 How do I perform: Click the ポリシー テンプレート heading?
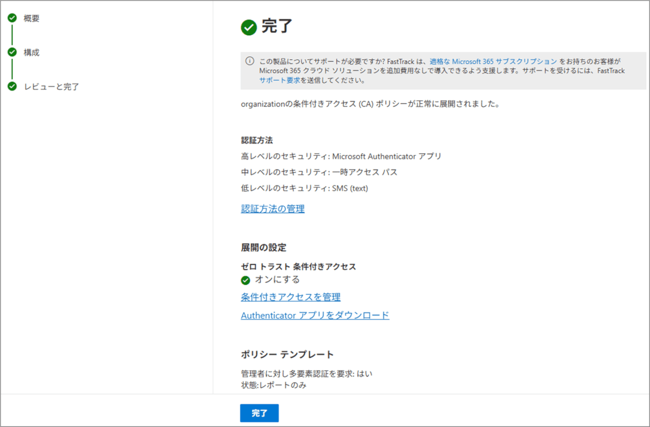[287, 354]
